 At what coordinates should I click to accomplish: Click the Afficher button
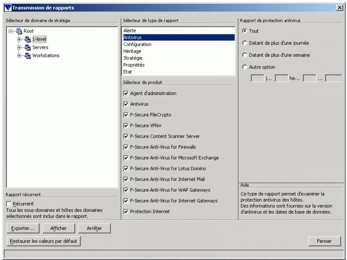[x=59, y=228]
